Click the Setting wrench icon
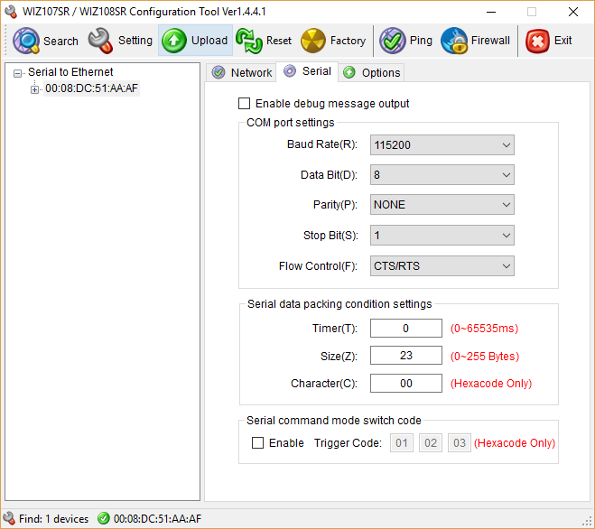 click(x=100, y=41)
